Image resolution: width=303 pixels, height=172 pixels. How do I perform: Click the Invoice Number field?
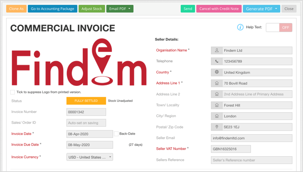click(86, 112)
